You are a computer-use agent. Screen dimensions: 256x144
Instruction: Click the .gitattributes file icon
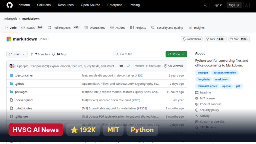pyautogui.click(x=11, y=108)
